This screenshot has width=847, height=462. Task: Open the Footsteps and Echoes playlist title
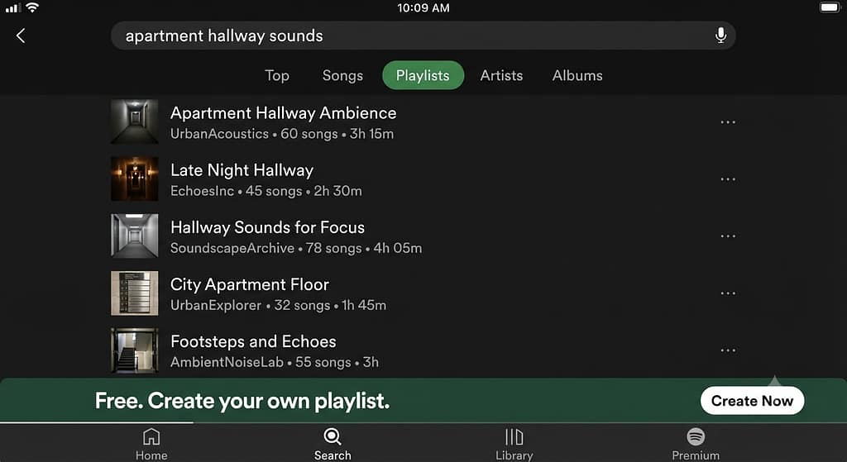(253, 341)
